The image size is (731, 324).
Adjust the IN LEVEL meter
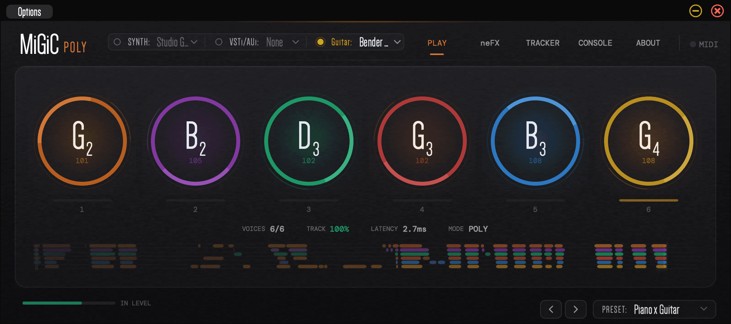pyautogui.click(x=69, y=303)
